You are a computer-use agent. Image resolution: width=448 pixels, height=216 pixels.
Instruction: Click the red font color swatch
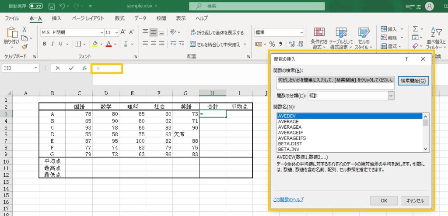pos(109,44)
